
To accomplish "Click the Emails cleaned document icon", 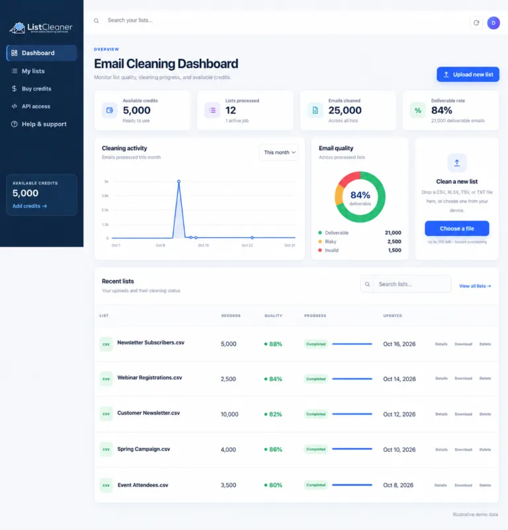I will tap(316, 110).
